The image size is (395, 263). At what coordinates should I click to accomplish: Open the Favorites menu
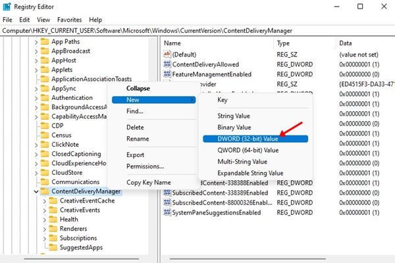pos(70,20)
